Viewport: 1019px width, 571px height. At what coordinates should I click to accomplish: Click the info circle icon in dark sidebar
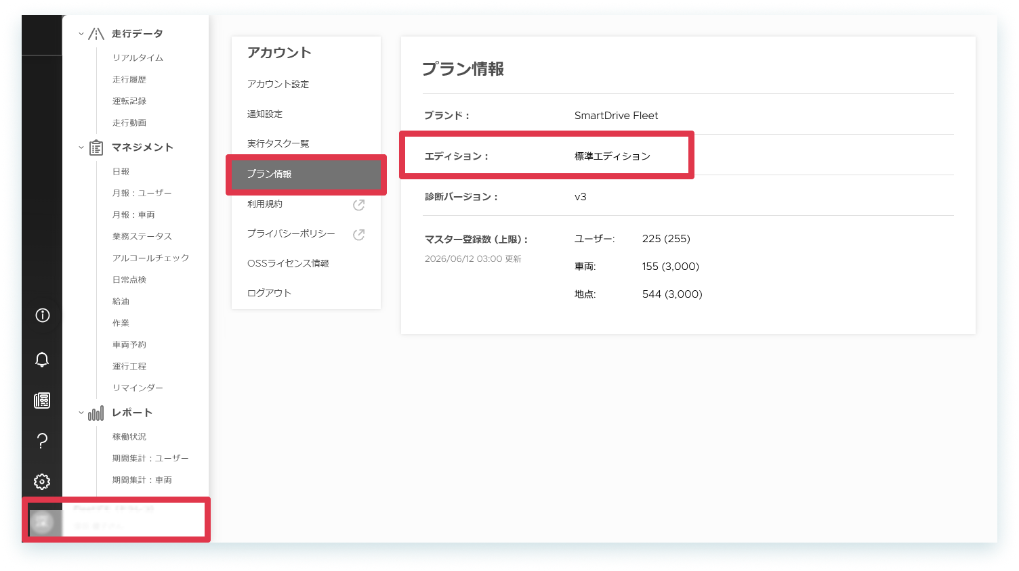click(x=42, y=315)
